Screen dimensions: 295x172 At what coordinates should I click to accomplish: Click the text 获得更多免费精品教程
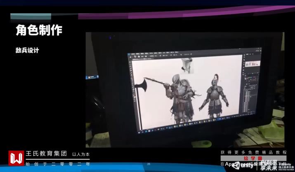coord(253,152)
